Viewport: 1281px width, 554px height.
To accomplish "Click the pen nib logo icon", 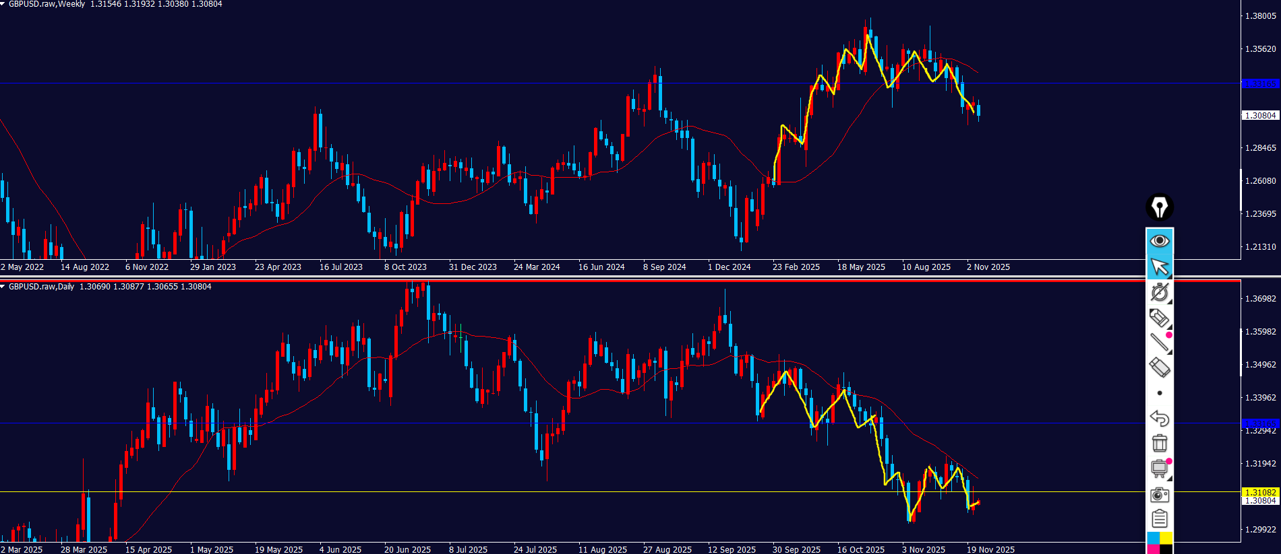I will pos(1160,207).
